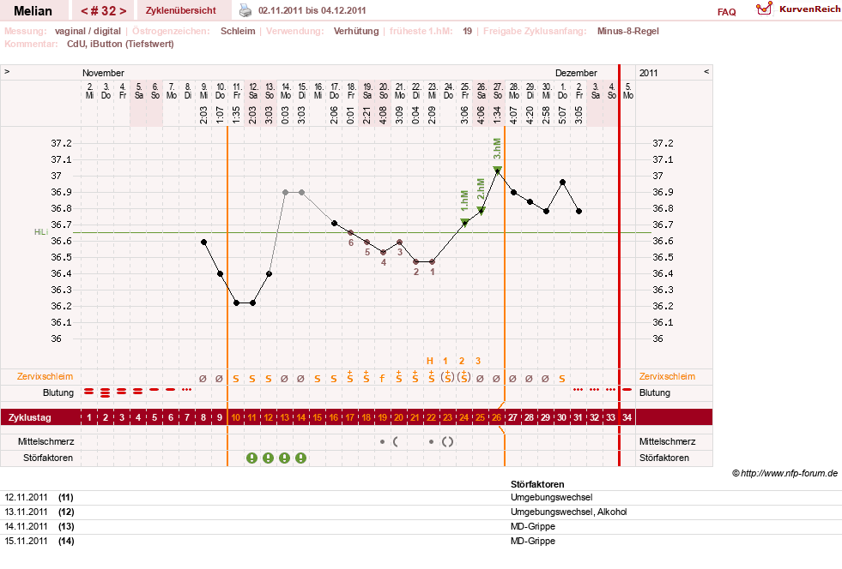Click Störfaktor icon on cycle day 13
The height and width of the screenshot is (569, 842).
285,458
